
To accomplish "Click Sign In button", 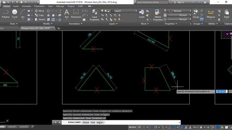I will [179, 2].
